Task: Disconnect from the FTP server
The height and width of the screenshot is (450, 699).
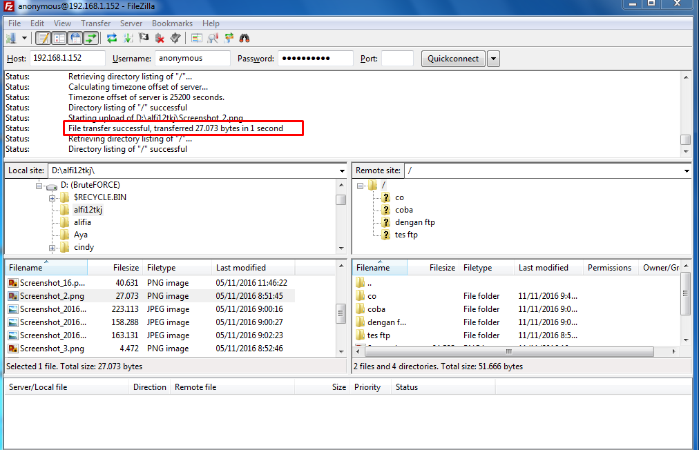Action: click(160, 37)
